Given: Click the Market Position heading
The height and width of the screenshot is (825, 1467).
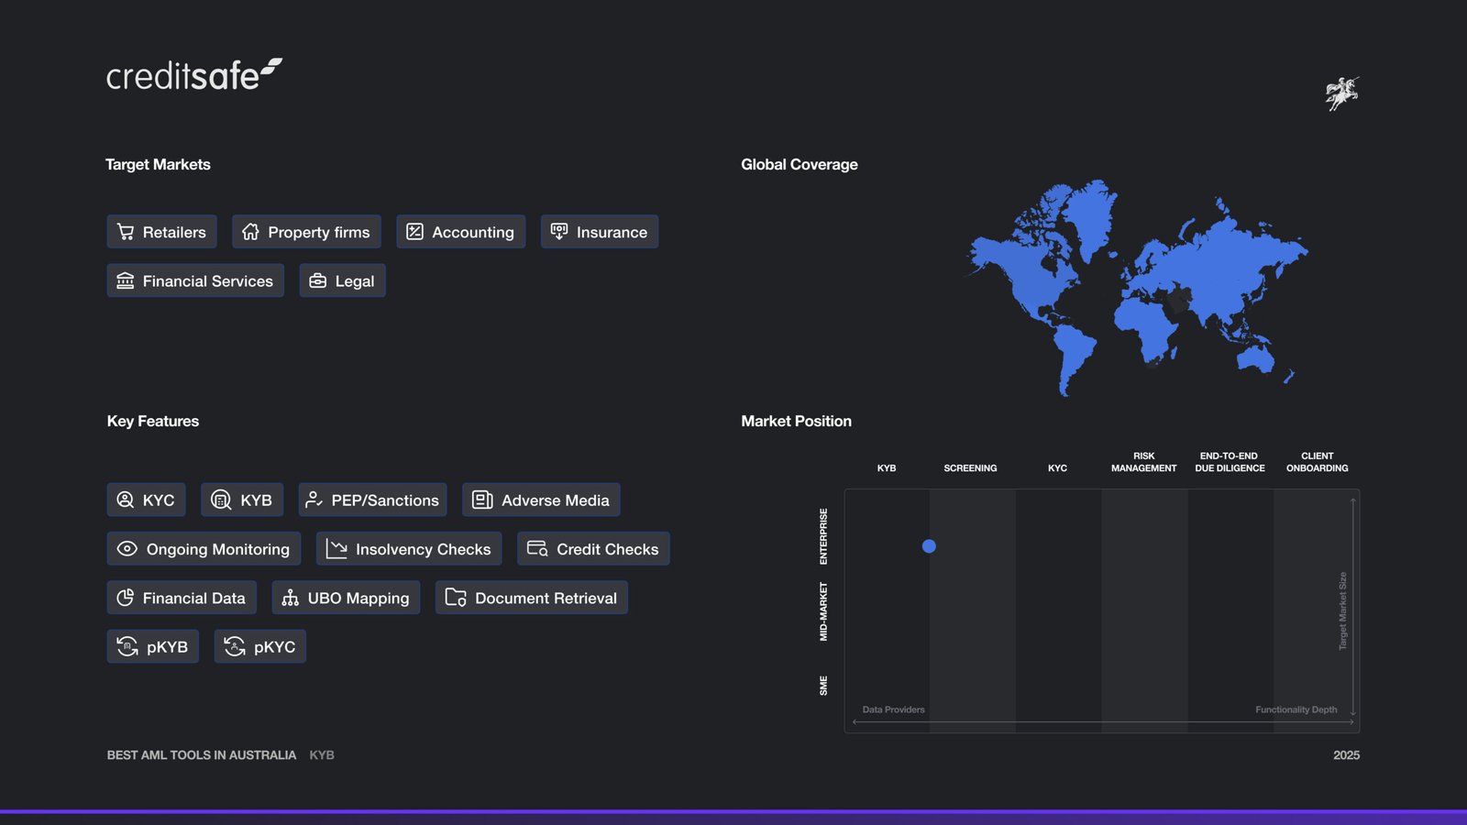Looking at the screenshot, I should tap(797, 421).
